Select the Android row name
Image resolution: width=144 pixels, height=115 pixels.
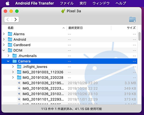[20, 39]
